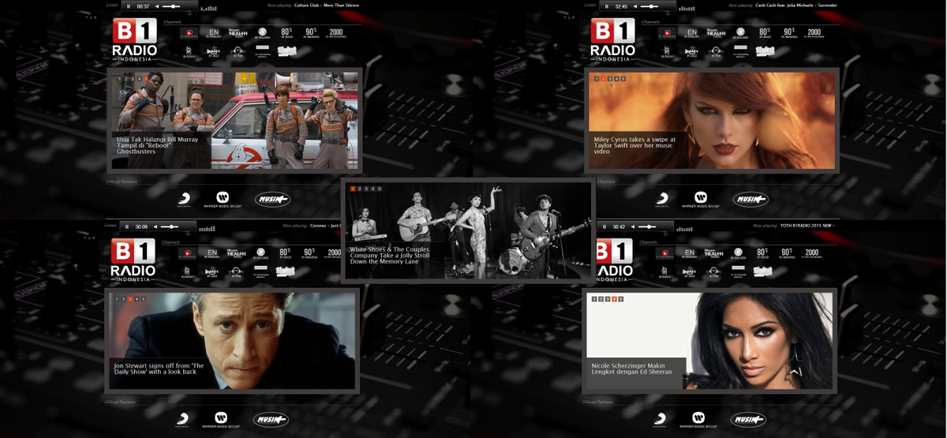Tune to 80's channel in the Ghostbusters panel
This screenshot has width=947, height=438.
click(x=286, y=33)
